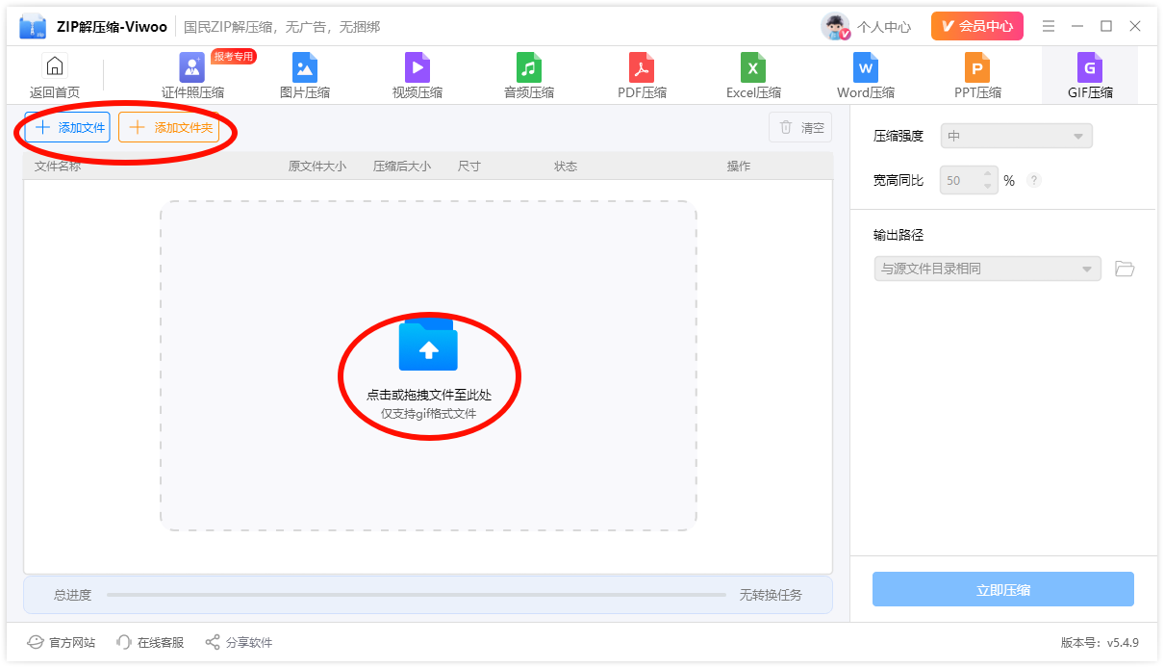Click the 添加文件夹 button
The image size is (1164, 668).
169,127
